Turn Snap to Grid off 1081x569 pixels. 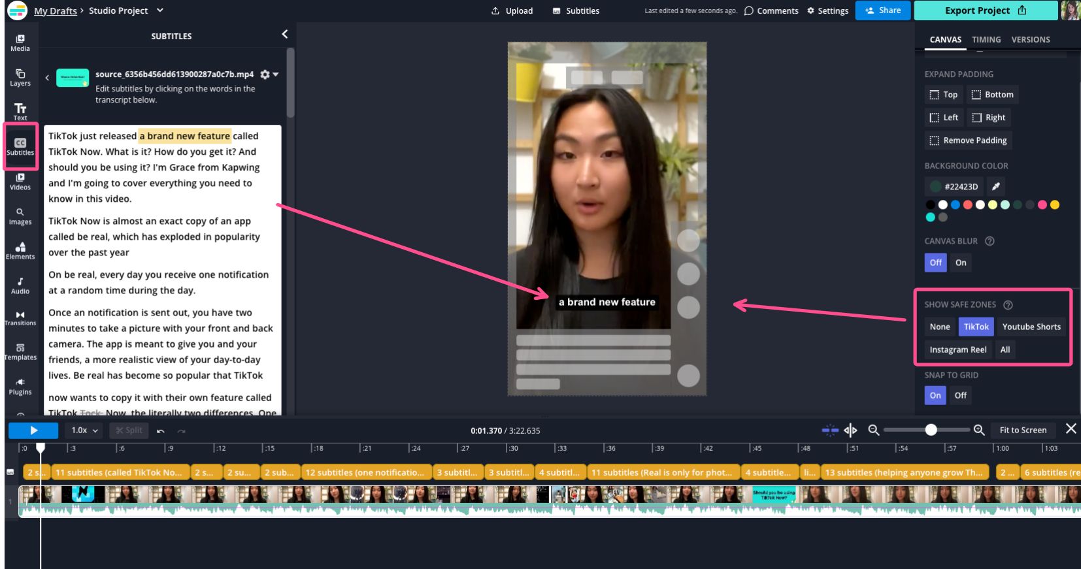959,395
